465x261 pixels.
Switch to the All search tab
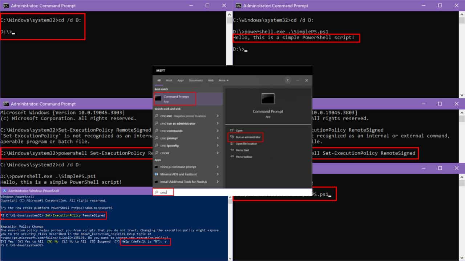click(x=159, y=80)
